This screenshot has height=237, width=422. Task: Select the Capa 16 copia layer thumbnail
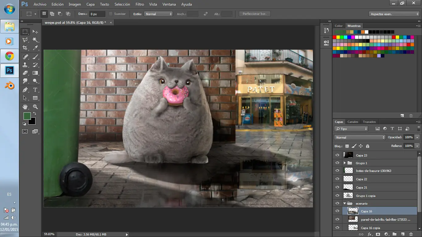(353, 228)
